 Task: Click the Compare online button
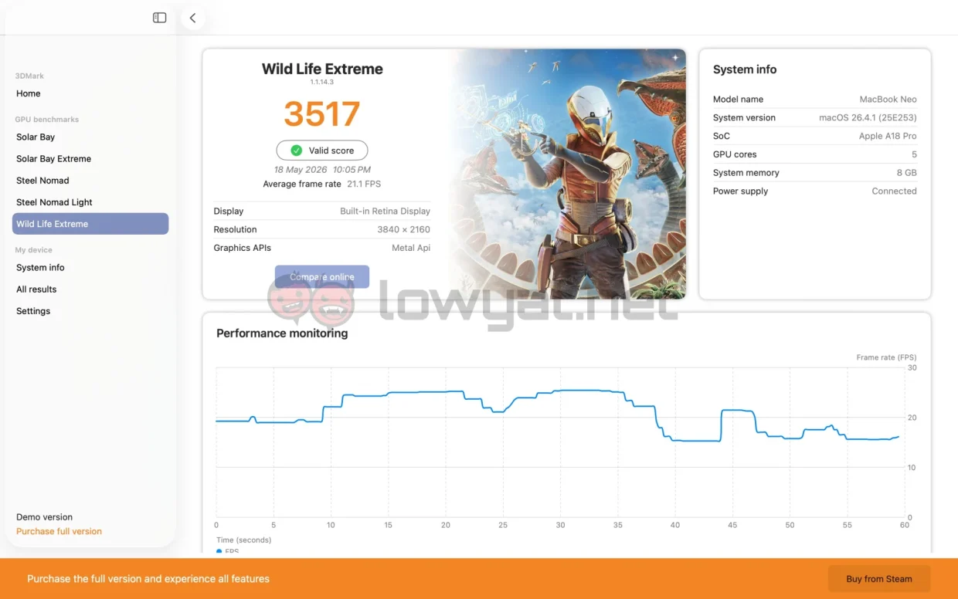[x=322, y=276]
